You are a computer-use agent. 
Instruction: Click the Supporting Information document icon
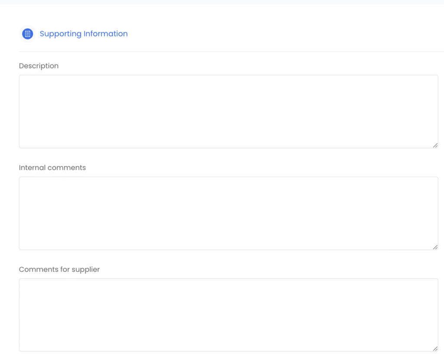point(27,34)
